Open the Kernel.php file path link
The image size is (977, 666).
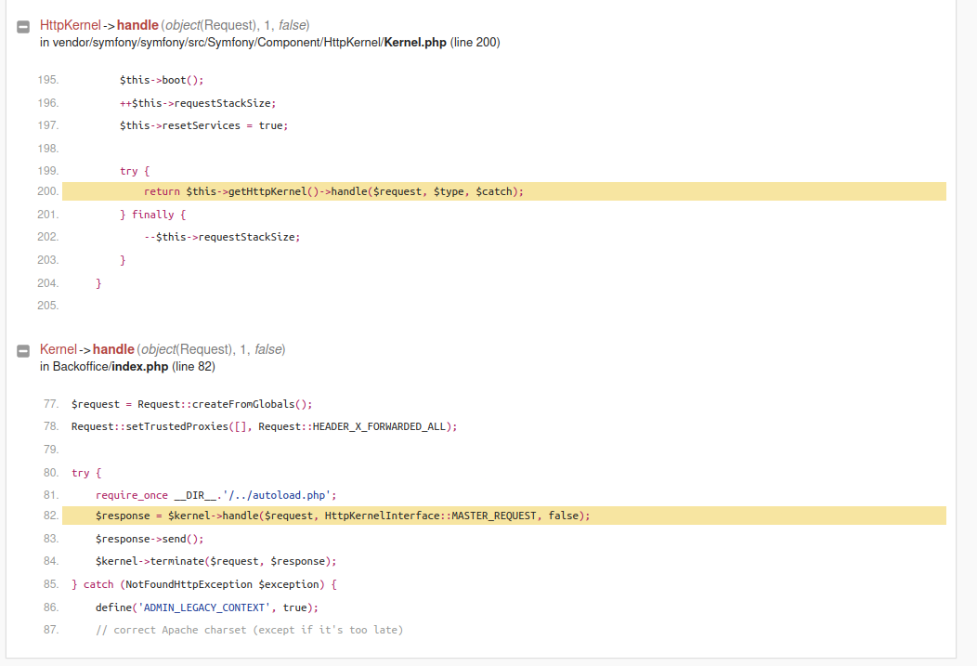click(249, 43)
